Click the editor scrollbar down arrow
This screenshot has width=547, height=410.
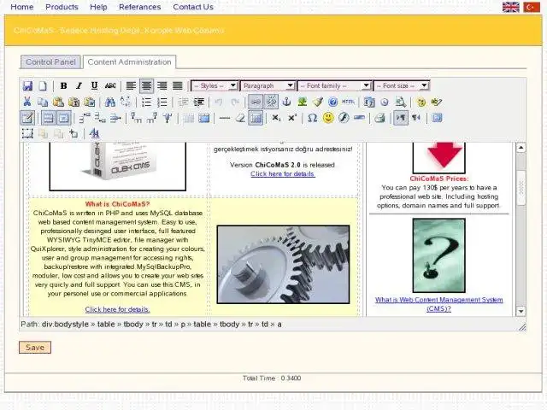click(x=521, y=311)
